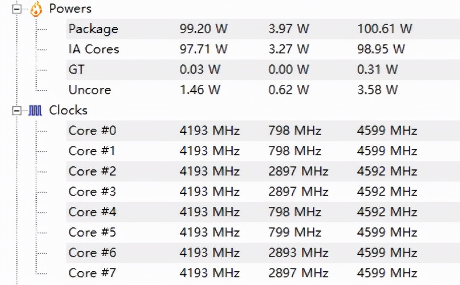Select the Core #0 clock row
The height and width of the screenshot is (285, 460).
coord(263,131)
